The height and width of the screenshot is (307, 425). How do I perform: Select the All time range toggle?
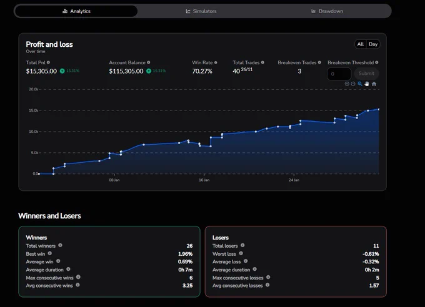coord(361,44)
